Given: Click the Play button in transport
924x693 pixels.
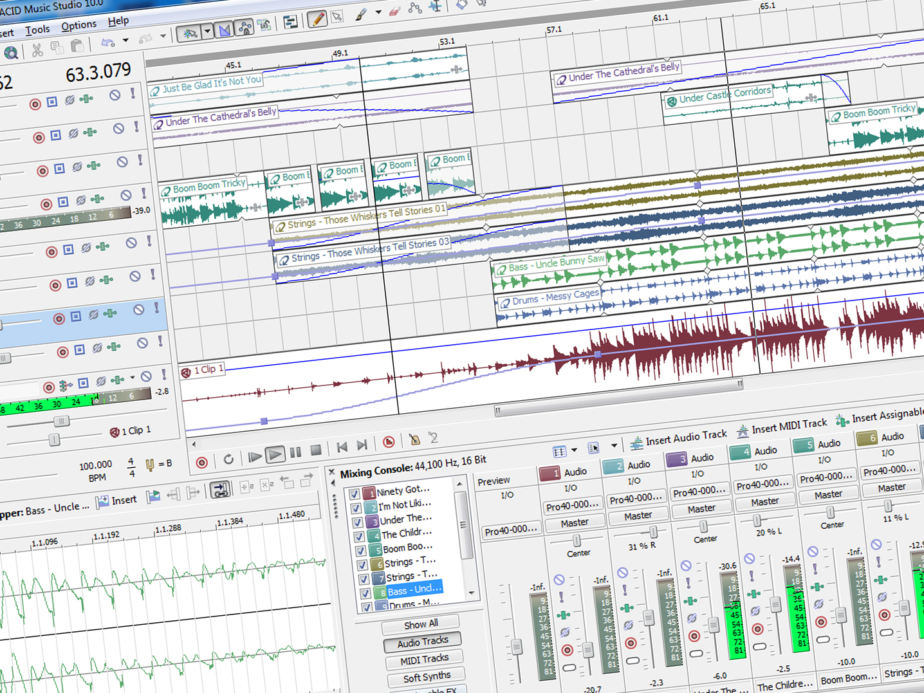Looking at the screenshot, I should (275, 455).
